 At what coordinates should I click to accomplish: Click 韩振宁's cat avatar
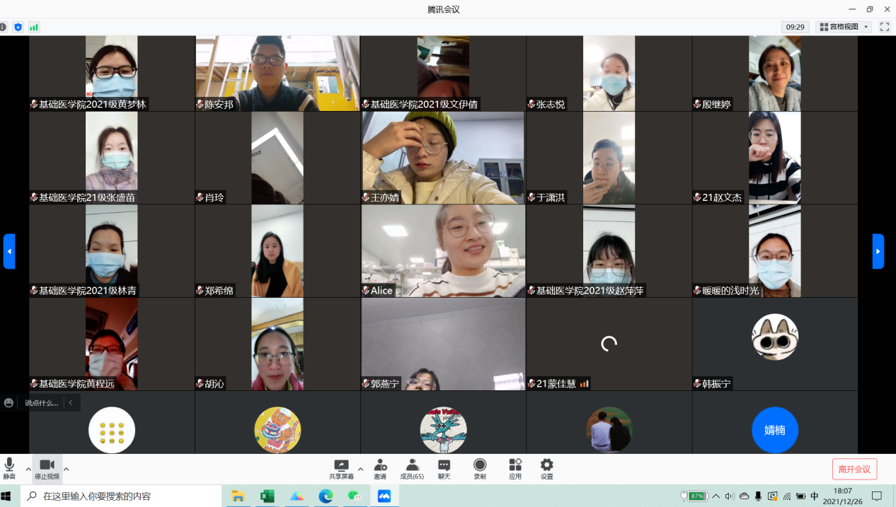pos(775,337)
